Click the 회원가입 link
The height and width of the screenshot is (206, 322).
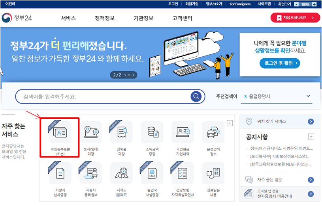coord(192,4)
